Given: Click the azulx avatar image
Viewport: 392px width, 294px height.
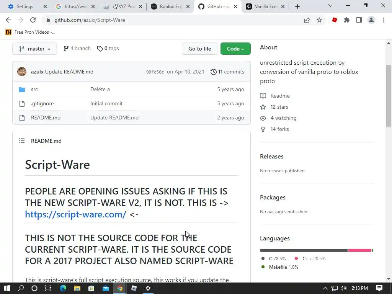Looking at the screenshot, I should [x=22, y=72].
